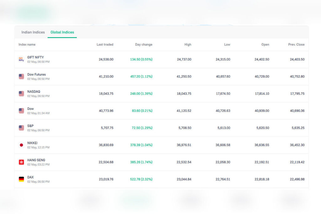Click the German flag beside DAX
Viewport: 321px width, 214px height.
click(x=21, y=179)
